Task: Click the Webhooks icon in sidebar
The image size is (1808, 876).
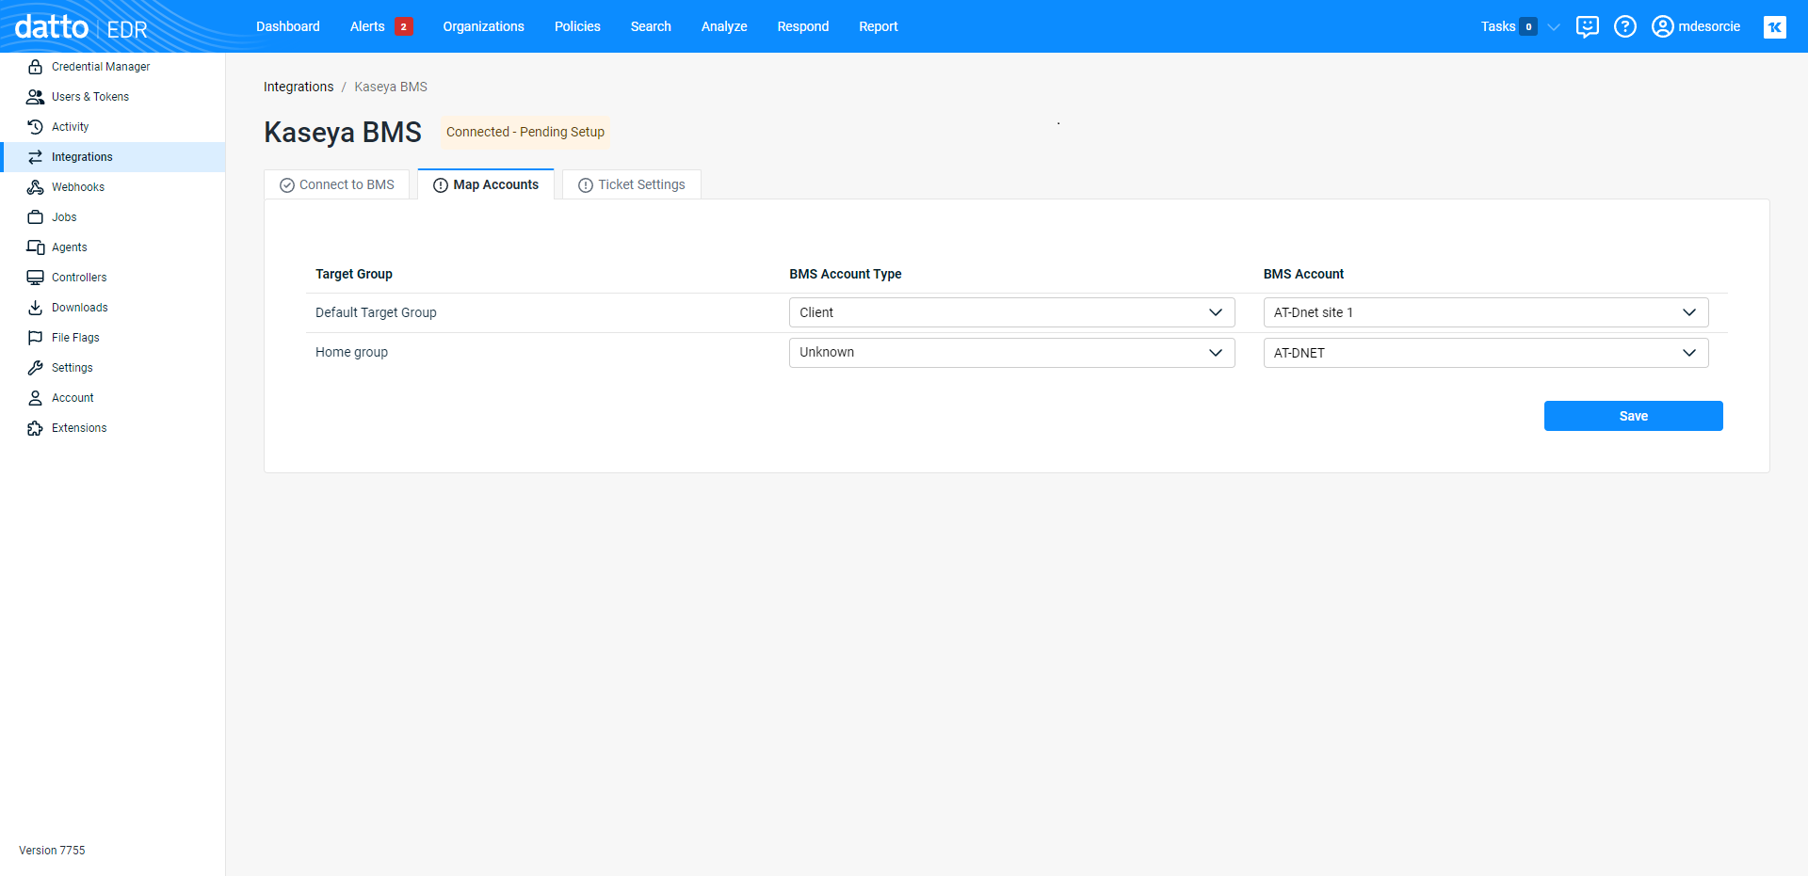Action: [x=35, y=187]
